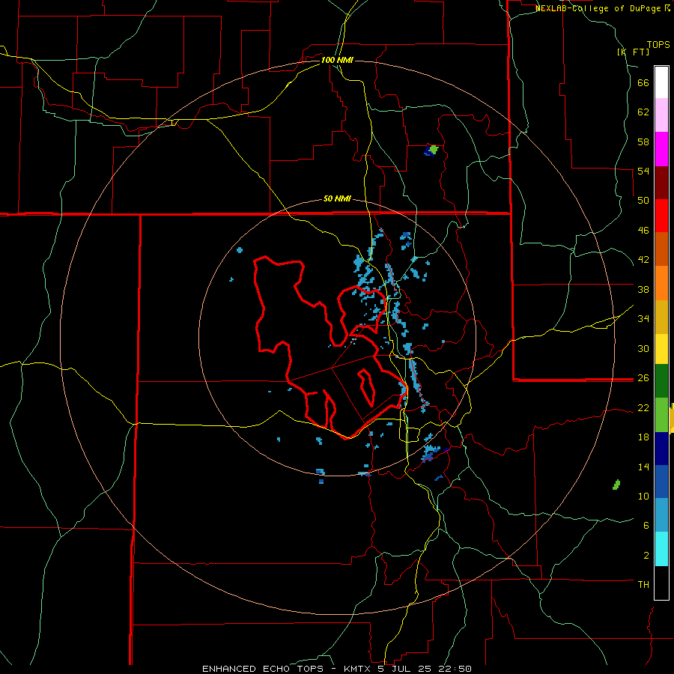The height and width of the screenshot is (674, 674).
Task: Click the "38" legend value
Action: [x=643, y=289]
